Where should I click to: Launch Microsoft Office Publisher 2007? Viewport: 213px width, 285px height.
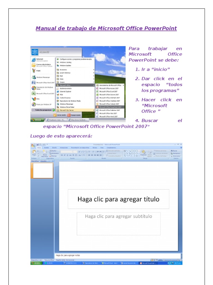[x=110, y=110]
